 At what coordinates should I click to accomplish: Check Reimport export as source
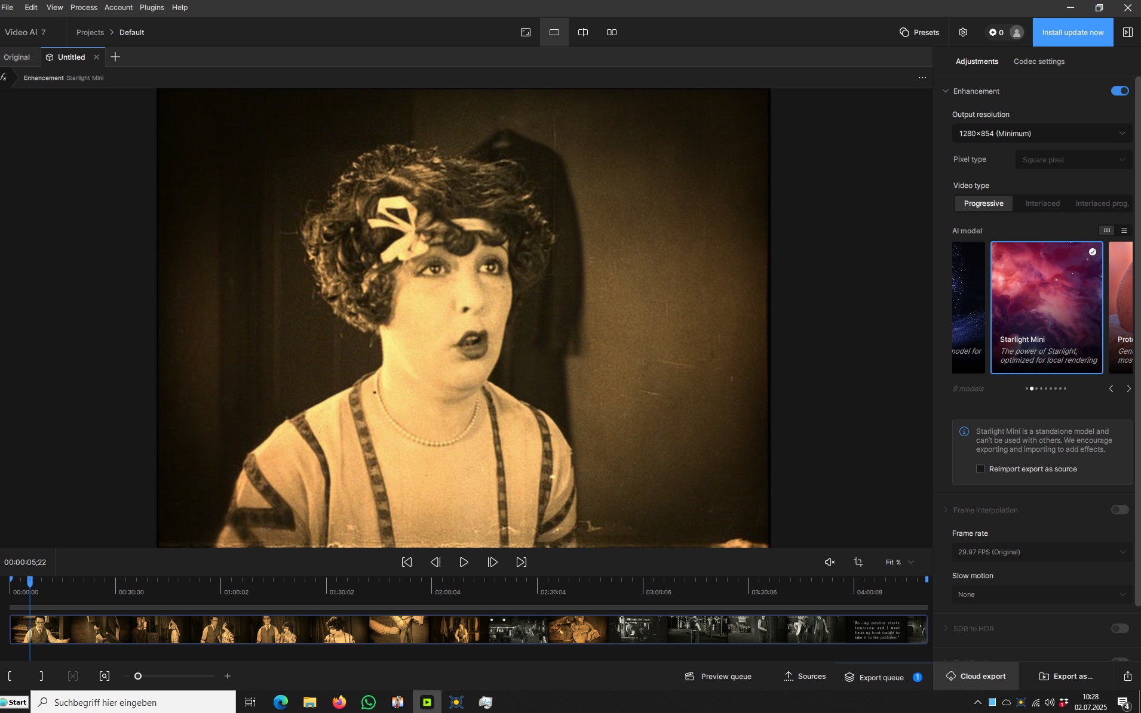click(980, 469)
